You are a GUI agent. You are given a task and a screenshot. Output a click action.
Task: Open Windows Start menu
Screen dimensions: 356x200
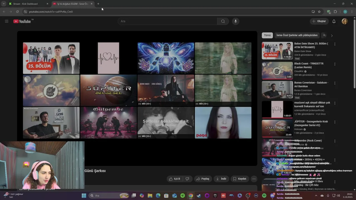[x=84, y=196]
